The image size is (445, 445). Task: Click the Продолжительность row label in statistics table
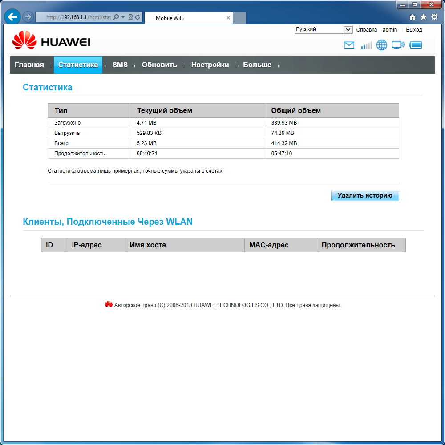[80, 154]
